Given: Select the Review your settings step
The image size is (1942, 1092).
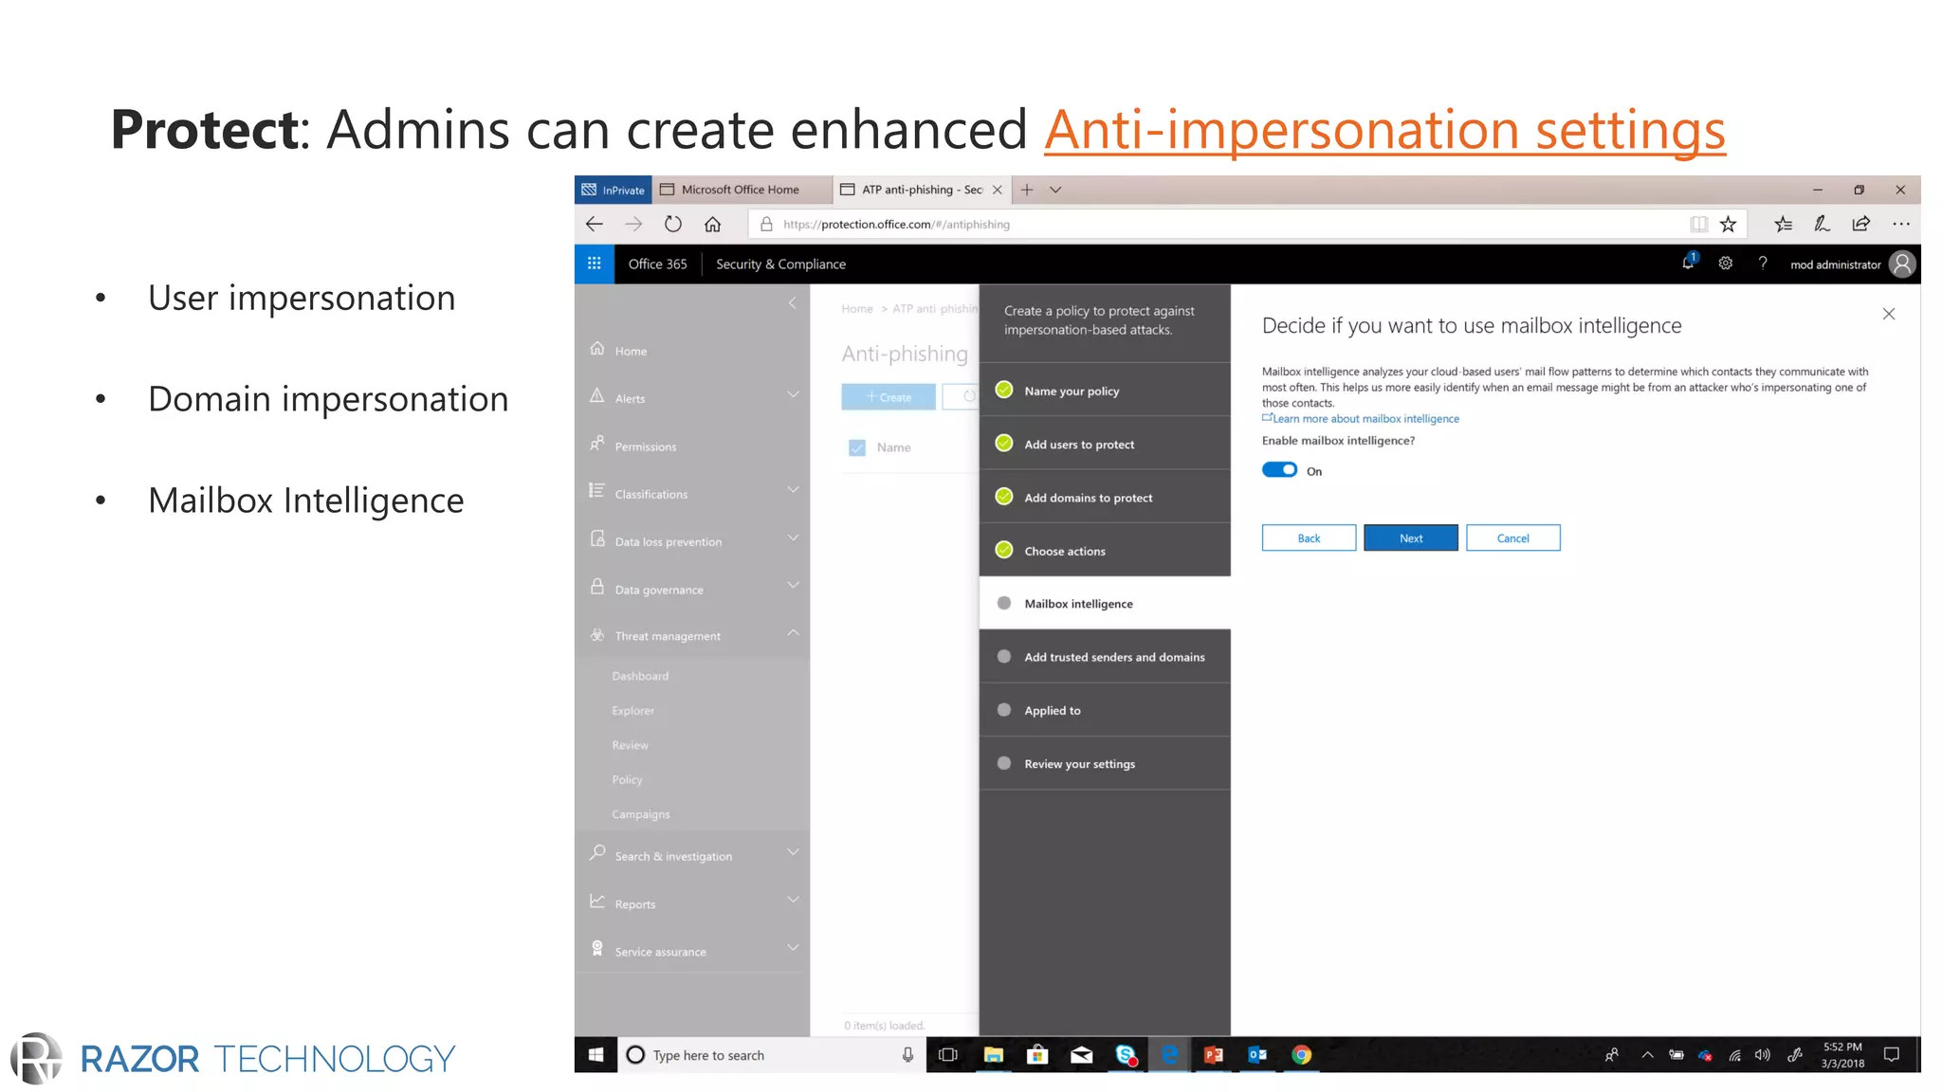Looking at the screenshot, I should pyautogui.click(x=1105, y=763).
